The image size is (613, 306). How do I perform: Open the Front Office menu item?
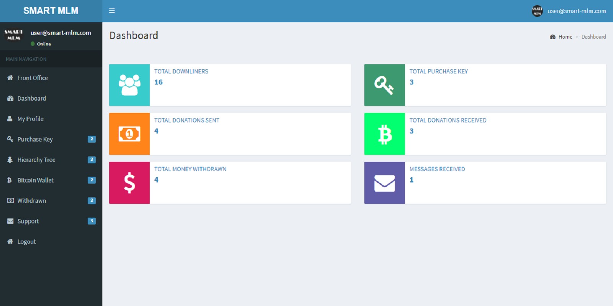tap(51, 78)
